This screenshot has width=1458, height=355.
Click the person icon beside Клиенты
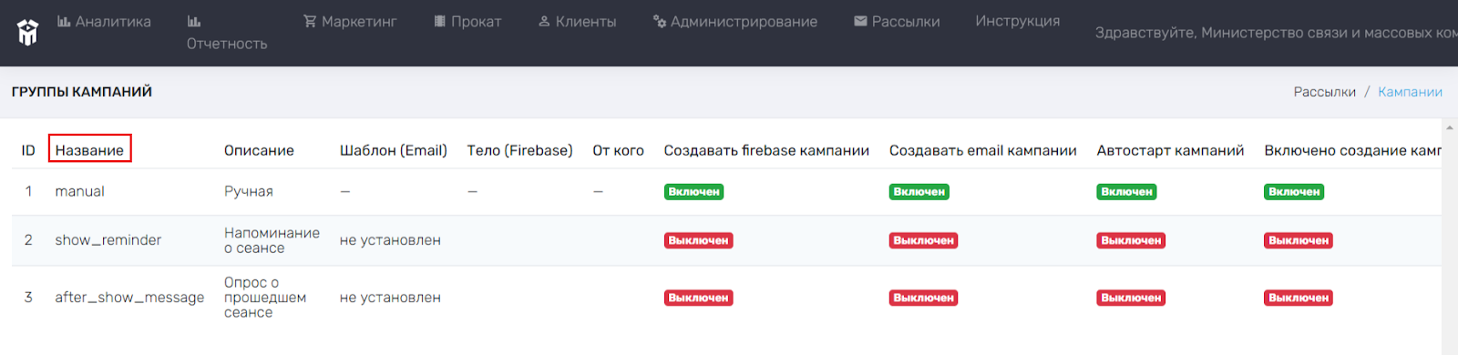click(544, 21)
